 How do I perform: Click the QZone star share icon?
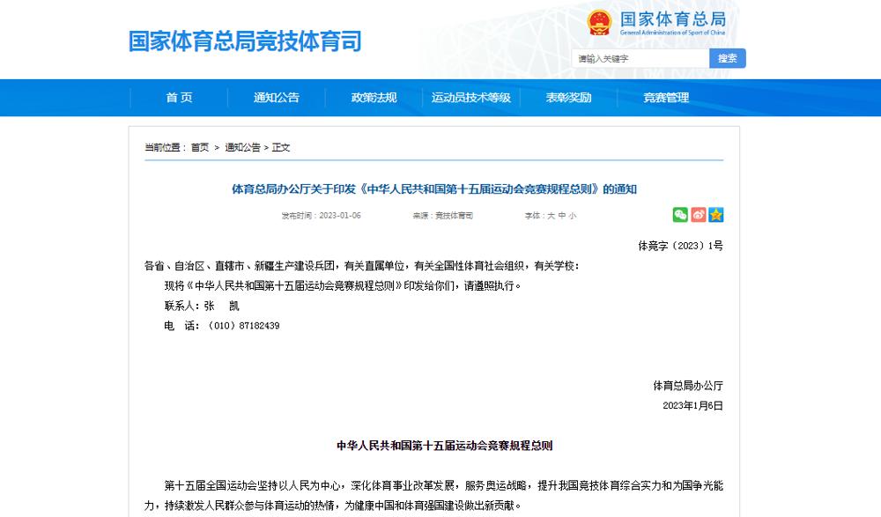pos(715,215)
